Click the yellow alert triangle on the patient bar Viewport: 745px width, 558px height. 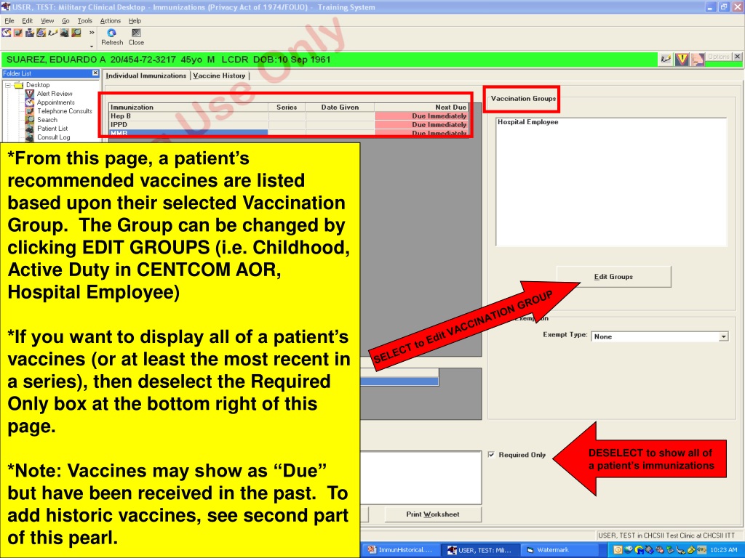point(682,60)
